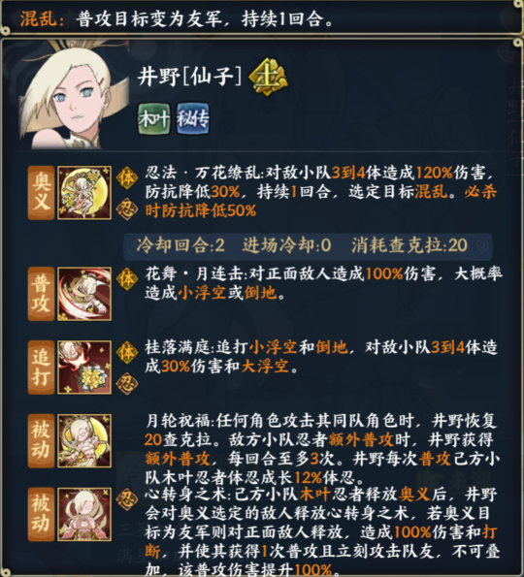Image resolution: width=524 pixels, height=577 pixels.
Task: Click the 忍 badge beside 心转身之术
Action: pyautogui.click(x=127, y=499)
